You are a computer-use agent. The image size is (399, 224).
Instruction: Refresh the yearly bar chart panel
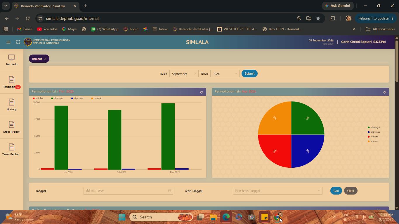click(201, 92)
